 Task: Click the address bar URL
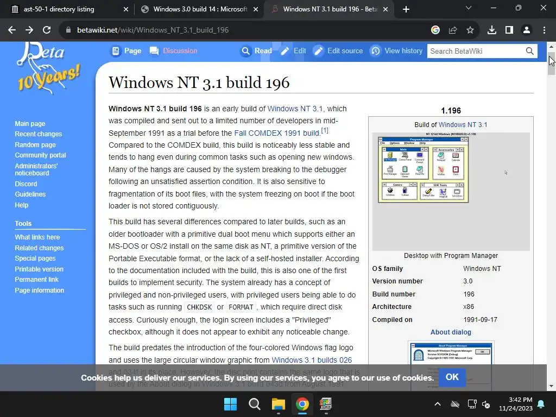tap(153, 30)
